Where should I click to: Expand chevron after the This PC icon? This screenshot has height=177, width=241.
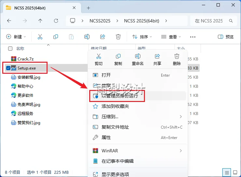pyautogui.click(x=82, y=21)
